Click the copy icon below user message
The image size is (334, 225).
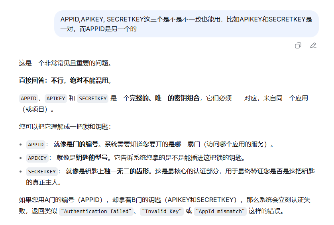point(298,45)
